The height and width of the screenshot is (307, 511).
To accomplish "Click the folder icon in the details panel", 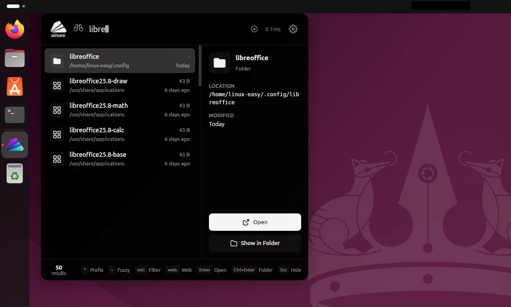I will 219,62.
